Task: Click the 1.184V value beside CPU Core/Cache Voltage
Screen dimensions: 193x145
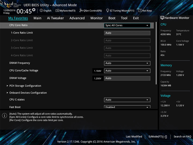Action: (x=98, y=71)
